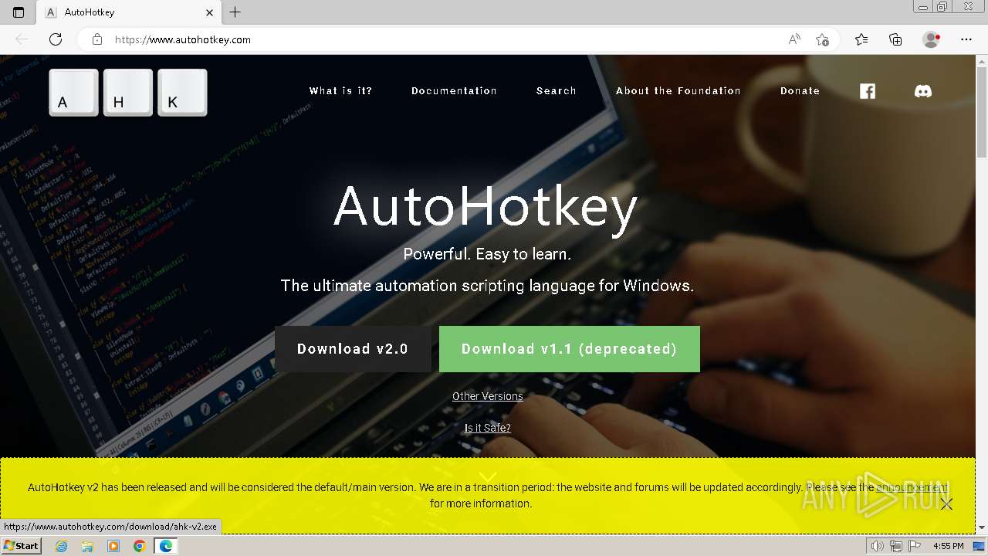The width and height of the screenshot is (988, 556).
Task: Close the AutoHotkey tab
Action: tap(210, 12)
